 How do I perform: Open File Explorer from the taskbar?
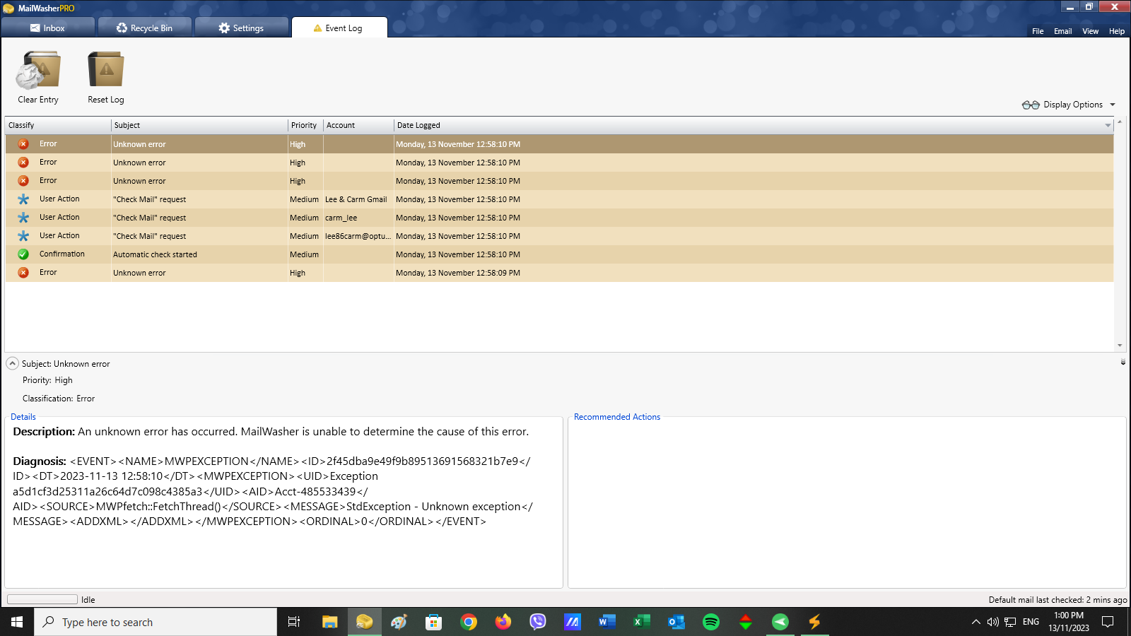tap(329, 622)
